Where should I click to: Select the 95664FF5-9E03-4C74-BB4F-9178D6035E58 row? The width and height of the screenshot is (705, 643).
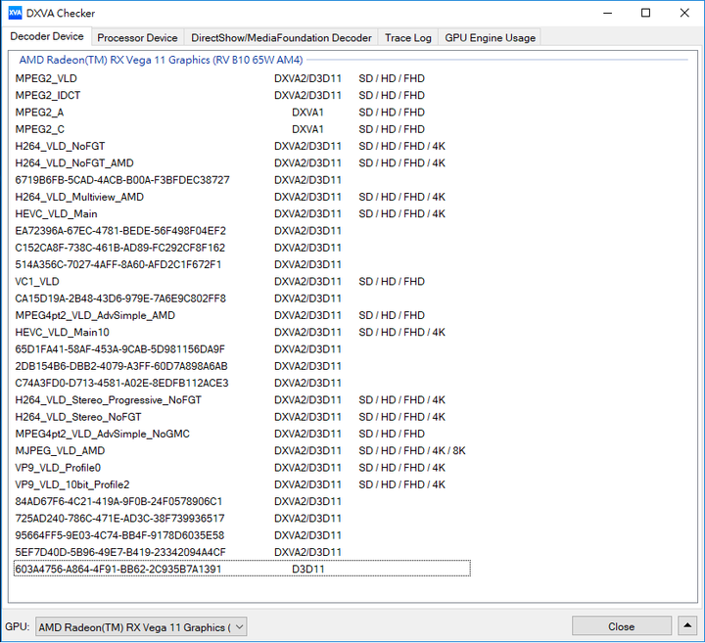242,535
